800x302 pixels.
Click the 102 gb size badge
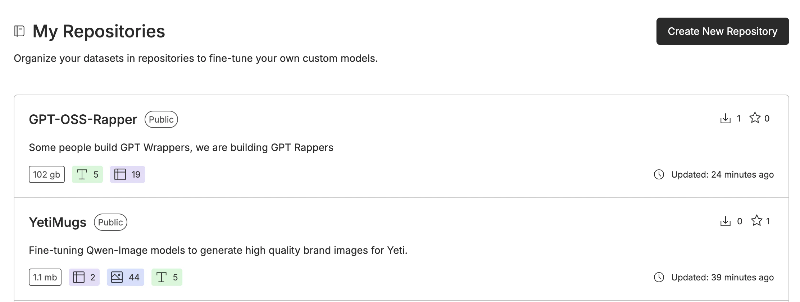pos(46,174)
